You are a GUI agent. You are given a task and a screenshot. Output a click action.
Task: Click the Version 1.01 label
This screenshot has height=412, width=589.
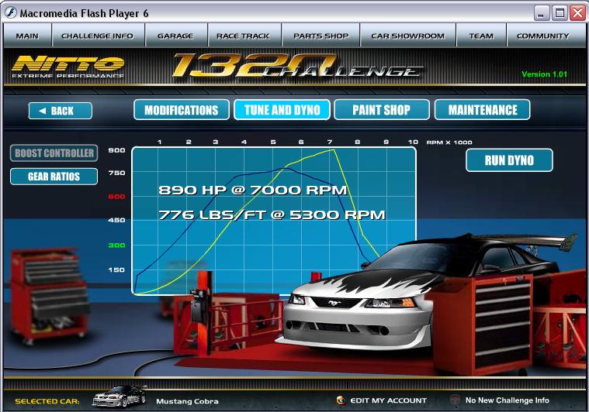tap(544, 74)
